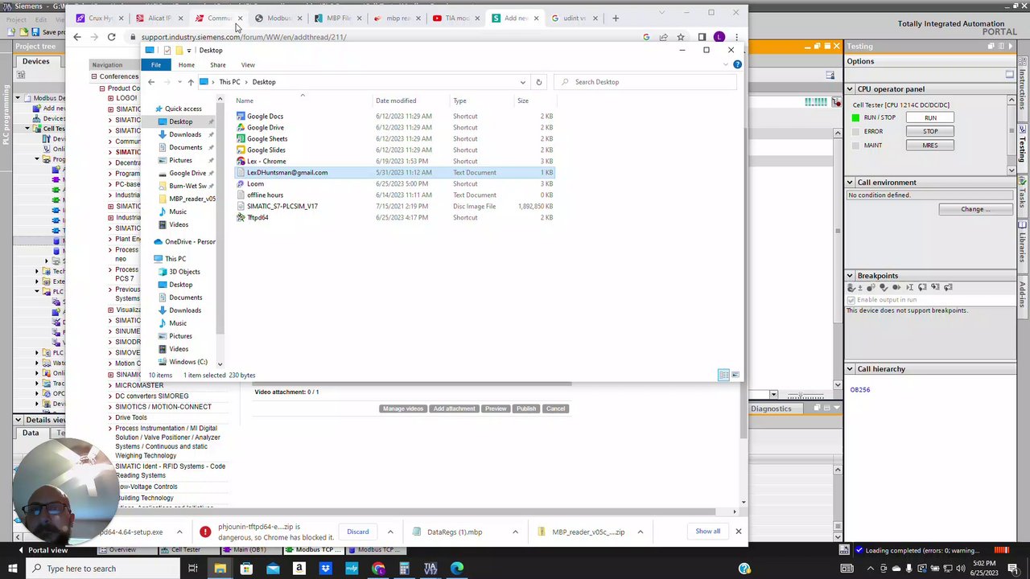This screenshot has height=579, width=1030.
Task: Open Google Docs shortcut in file list
Action: [x=265, y=117]
